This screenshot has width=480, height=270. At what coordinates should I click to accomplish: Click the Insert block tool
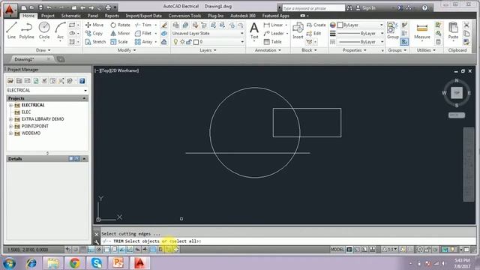[x=298, y=31]
